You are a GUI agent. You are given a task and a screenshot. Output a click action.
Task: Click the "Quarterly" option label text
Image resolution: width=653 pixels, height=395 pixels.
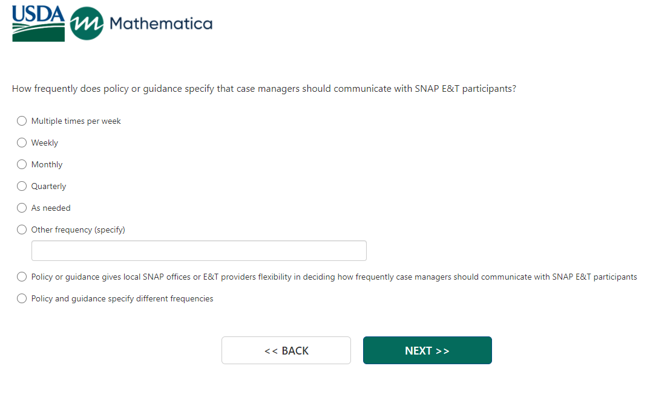(x=48, y=186)
